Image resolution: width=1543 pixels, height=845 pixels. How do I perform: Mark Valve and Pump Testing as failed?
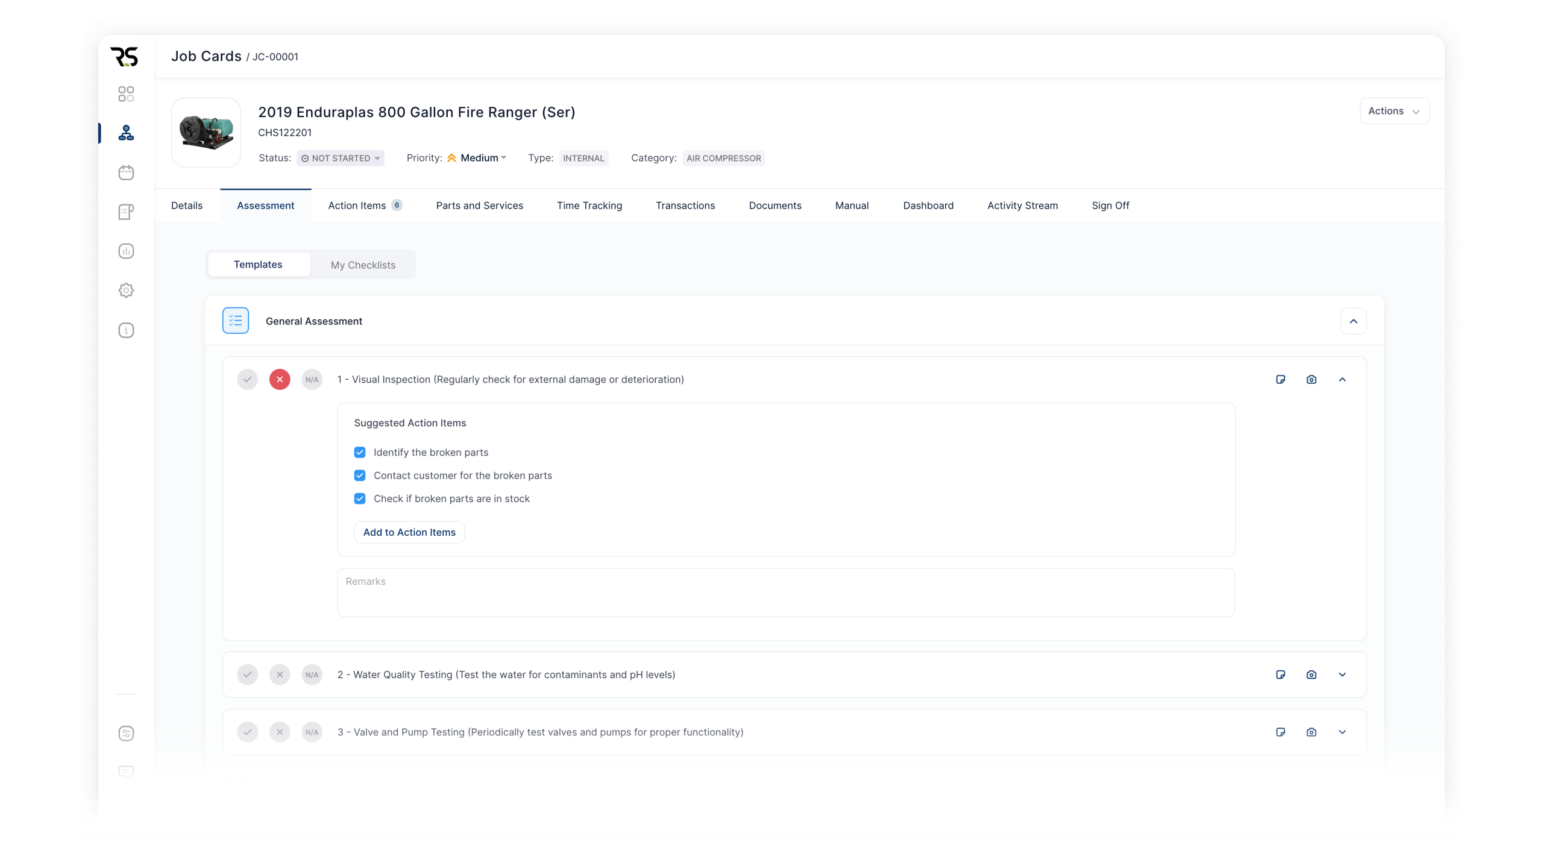[280, 732]
